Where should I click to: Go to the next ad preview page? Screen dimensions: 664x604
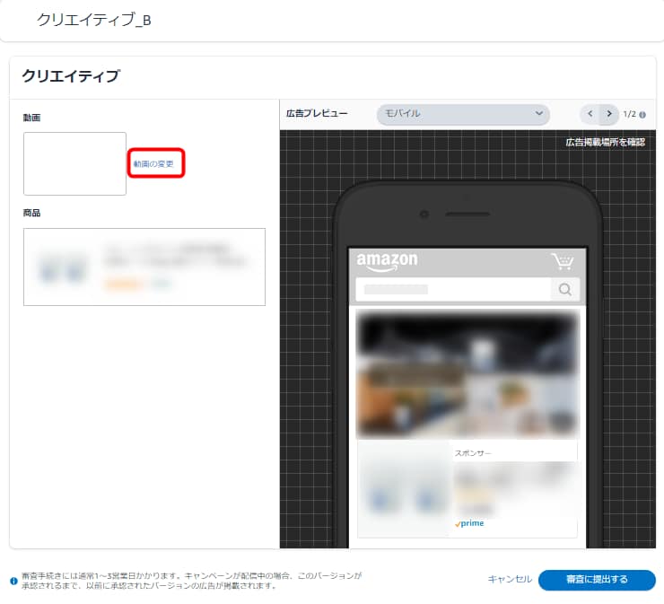click(x=609, y=114)
